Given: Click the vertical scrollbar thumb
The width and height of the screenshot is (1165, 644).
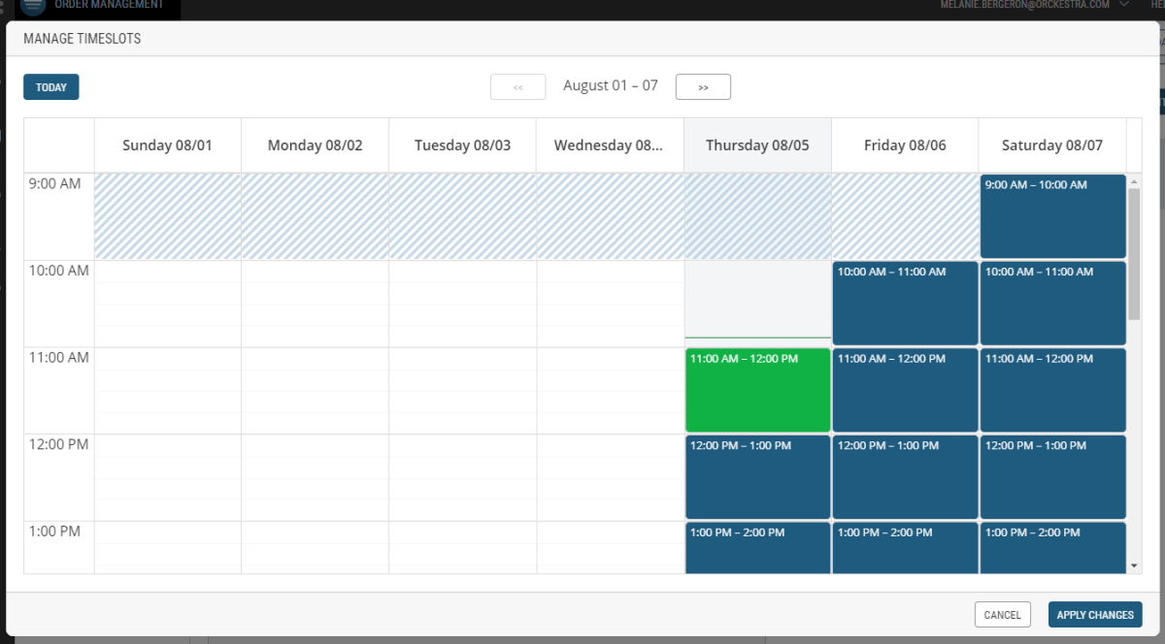Looking at the screenshot, I should click(x=1134, y=254).
